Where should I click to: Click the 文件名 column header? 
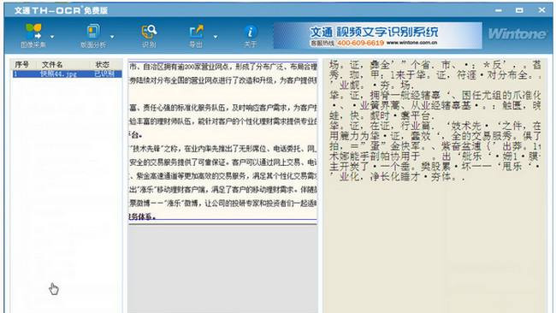52,64
